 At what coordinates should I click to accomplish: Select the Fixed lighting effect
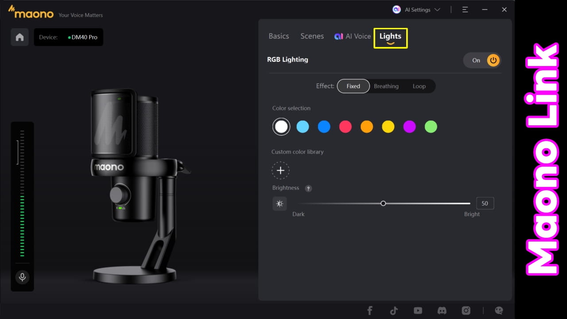[353, 86]
